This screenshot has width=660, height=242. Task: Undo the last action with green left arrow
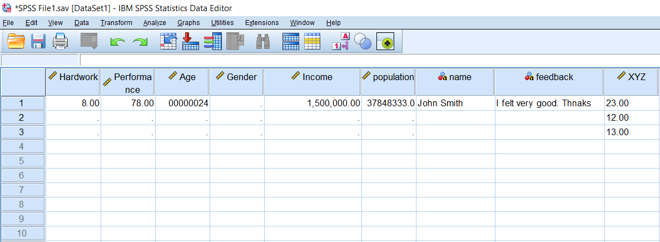point(117,42)
